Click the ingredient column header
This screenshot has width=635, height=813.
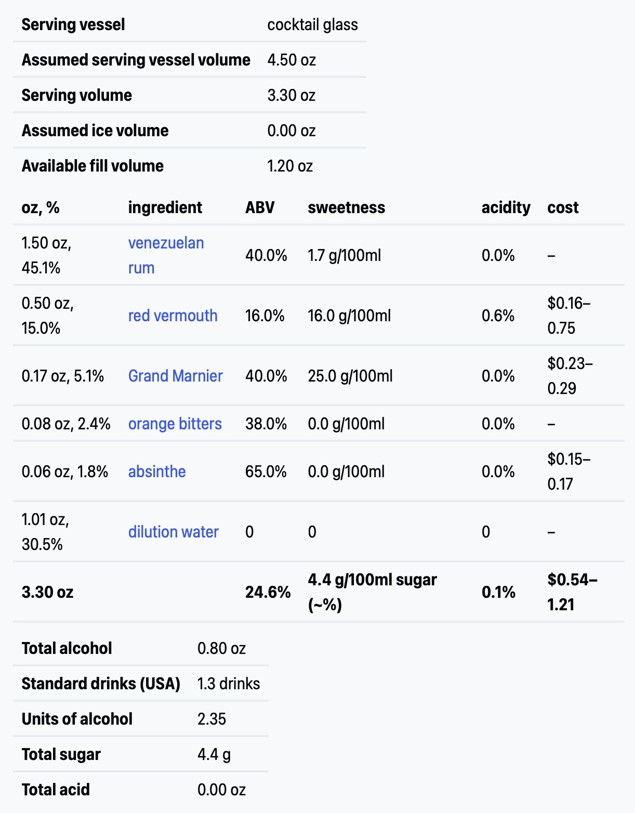point(165,207)
